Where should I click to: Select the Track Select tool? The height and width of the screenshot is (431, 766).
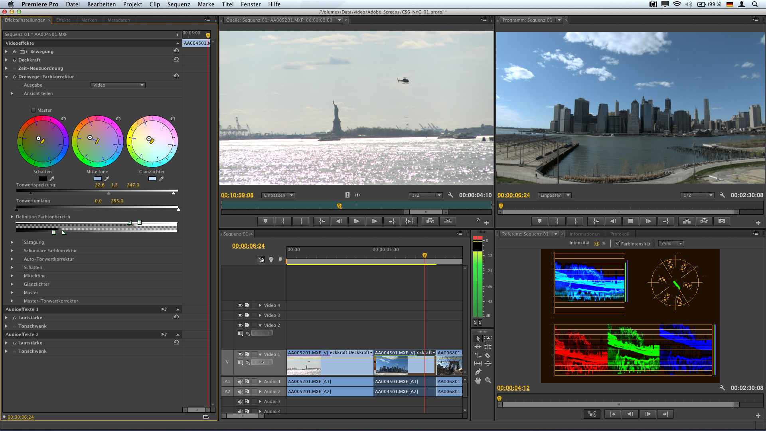tap(488, 338)
